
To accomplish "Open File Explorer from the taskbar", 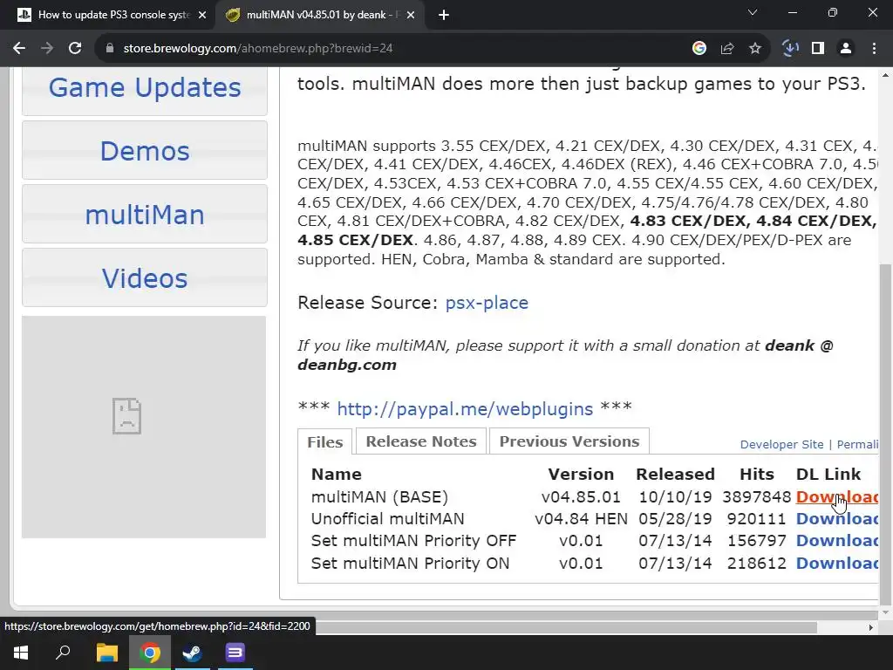I will click(x=106, y=653).
